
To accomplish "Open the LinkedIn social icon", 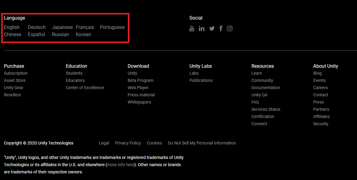I will pos(201,28).
